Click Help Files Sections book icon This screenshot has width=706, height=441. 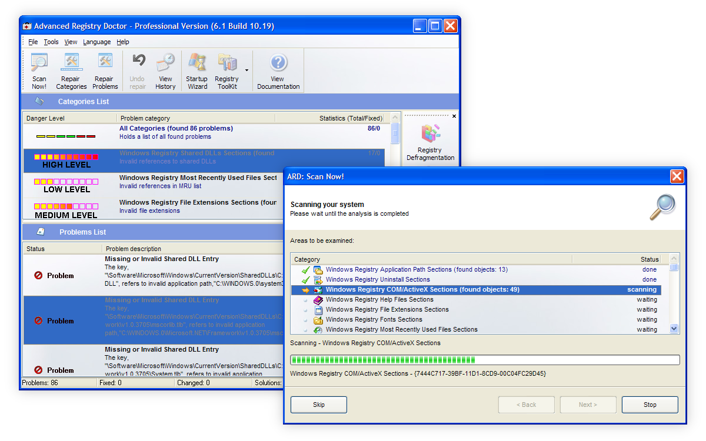[318, 300]
